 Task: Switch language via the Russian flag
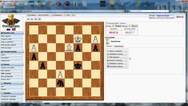coord(9,29)
